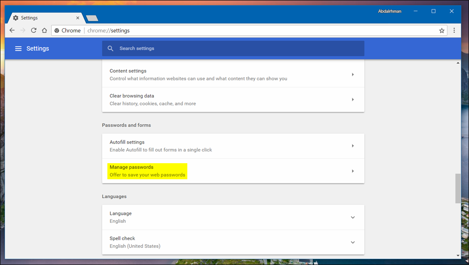Open Clear browsing data
This screenshot has height=265, width=469.
click(233, 99)
